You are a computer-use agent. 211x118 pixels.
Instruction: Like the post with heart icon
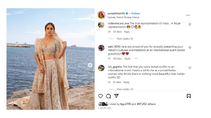pos(100,96)
